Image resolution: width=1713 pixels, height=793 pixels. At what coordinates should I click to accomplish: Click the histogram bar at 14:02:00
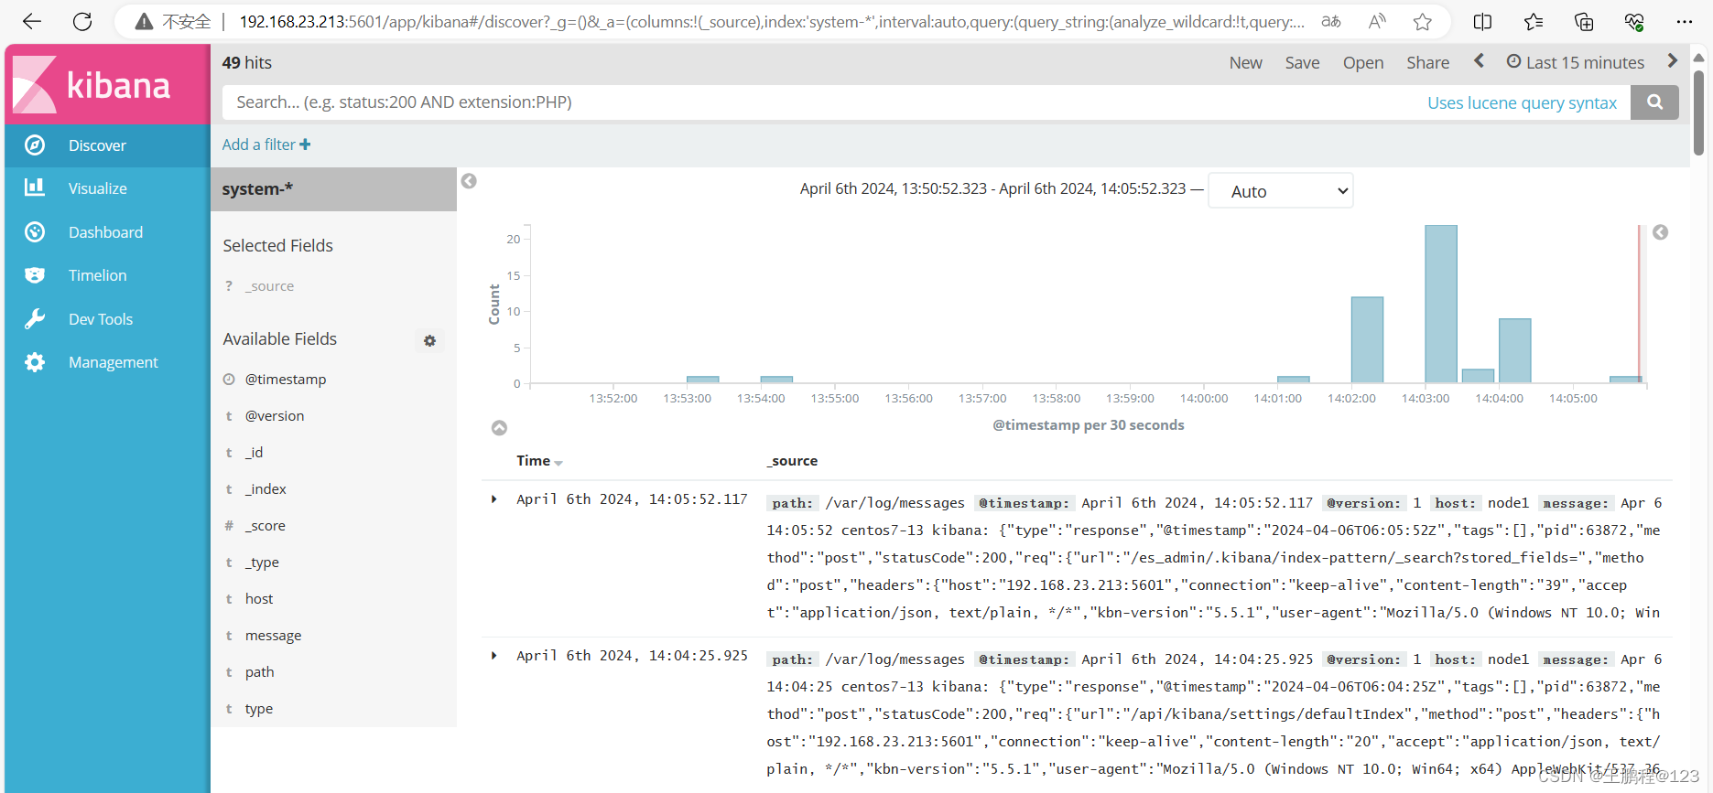1367,339
